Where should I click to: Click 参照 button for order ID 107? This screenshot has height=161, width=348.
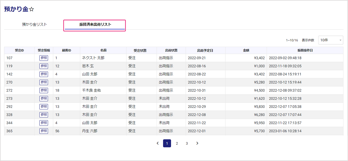[44, 58]
